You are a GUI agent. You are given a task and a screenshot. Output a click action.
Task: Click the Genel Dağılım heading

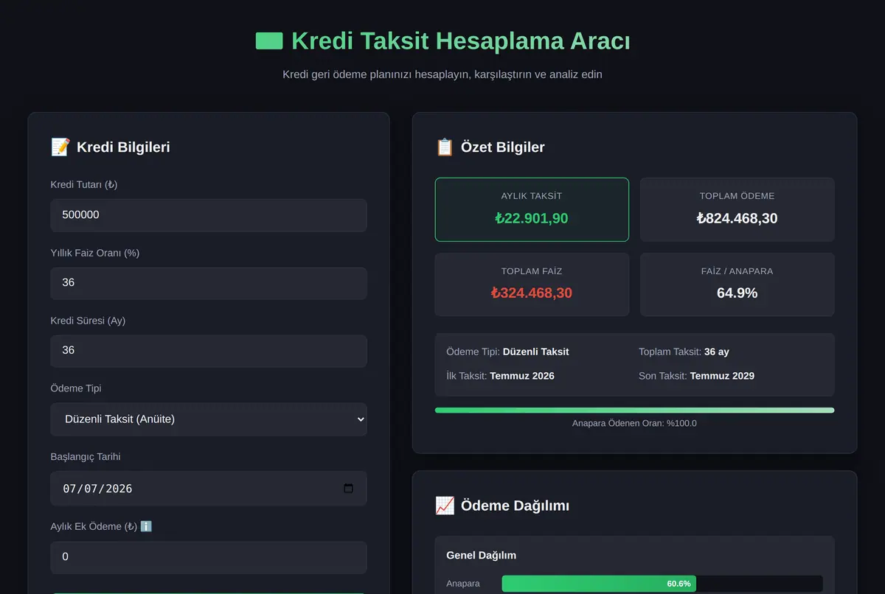point(481,555)
